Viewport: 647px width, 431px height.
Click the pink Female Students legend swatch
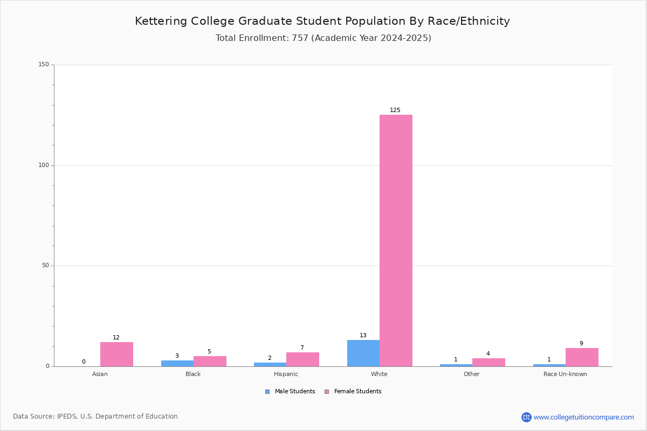(x=327, y=392)
